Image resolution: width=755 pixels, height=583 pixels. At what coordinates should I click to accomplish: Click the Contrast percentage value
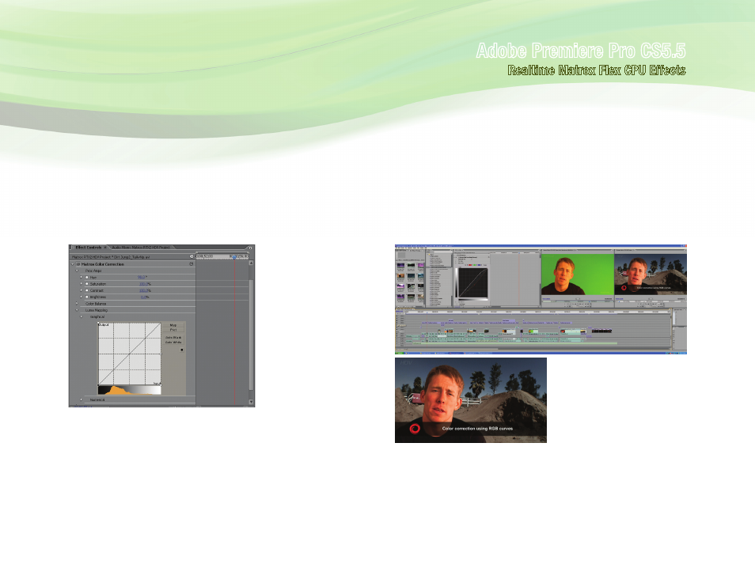(145, 290)
